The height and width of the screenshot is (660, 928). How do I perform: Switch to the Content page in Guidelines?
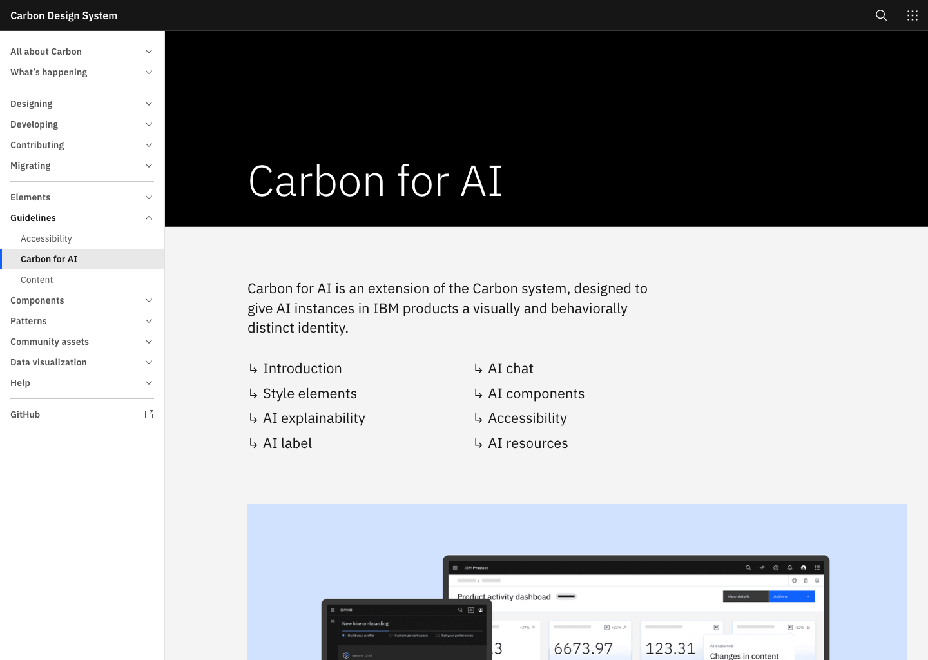click(37, 280)
